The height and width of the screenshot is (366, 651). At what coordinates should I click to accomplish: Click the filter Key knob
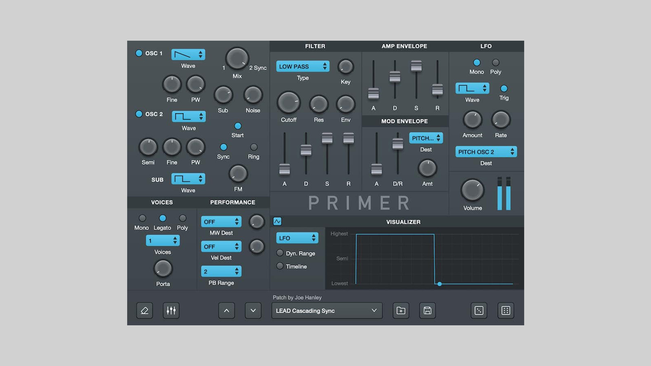point(346,67)
